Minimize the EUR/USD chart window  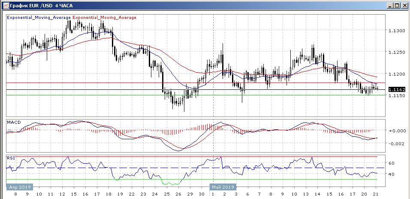pos(389,5)
